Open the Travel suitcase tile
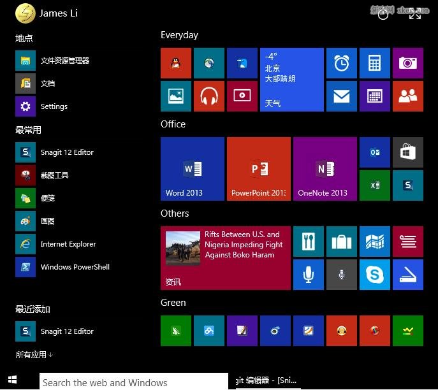Viewport: 438px width, 390px height. [x=342, y=242]
